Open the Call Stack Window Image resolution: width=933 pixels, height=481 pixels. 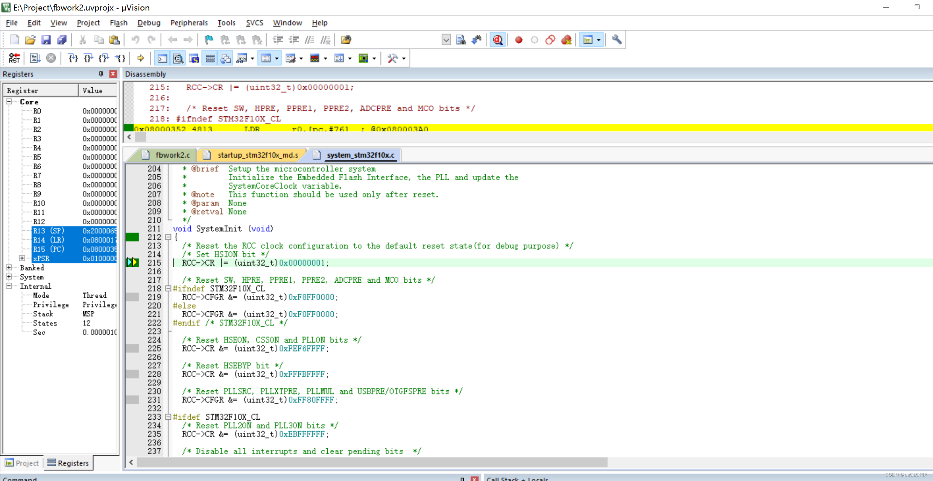[x=226, y=58]
